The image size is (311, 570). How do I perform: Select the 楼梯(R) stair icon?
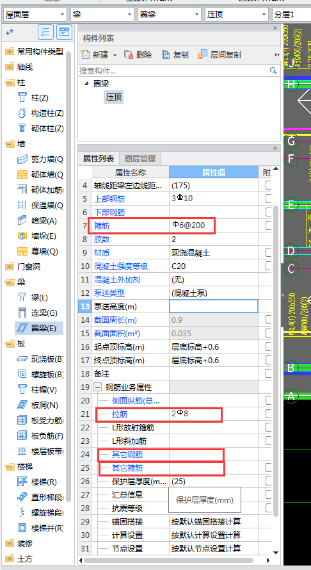[22, 482]
